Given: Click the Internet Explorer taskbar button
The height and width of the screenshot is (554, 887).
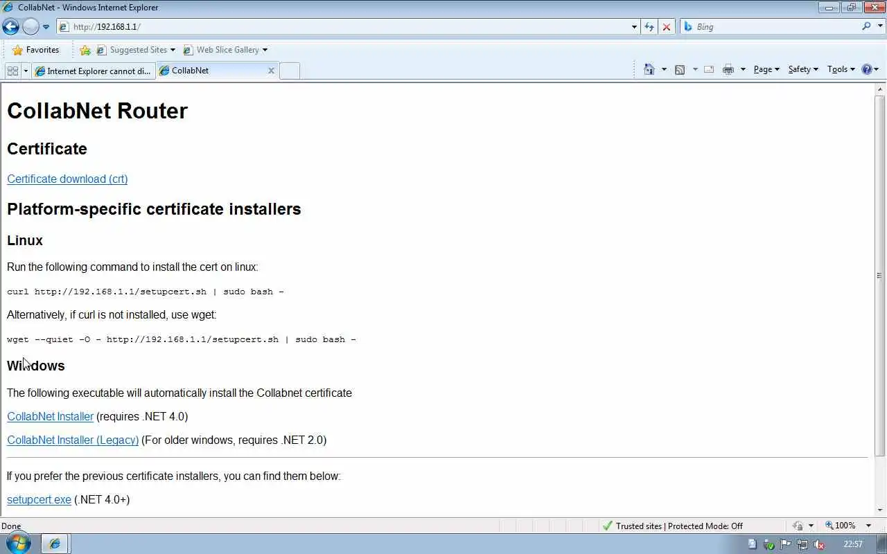Looking at the screenshot, I should click(x=55, y=544).
